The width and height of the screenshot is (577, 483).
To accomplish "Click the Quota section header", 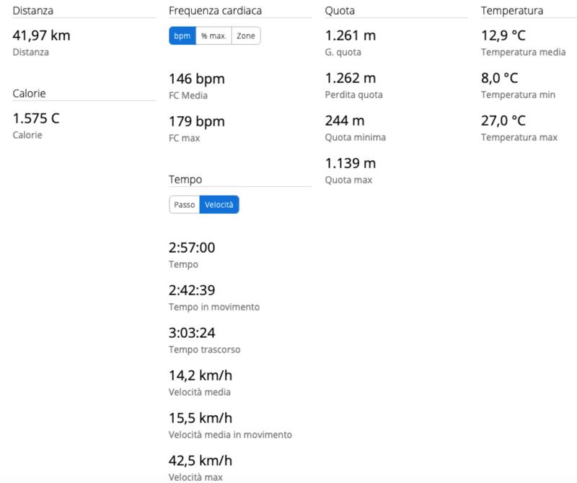I will (340, 11).
